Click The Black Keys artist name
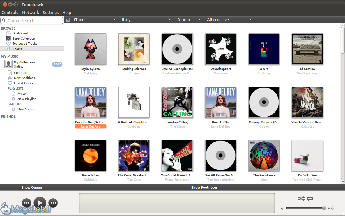The image size is (345, 216). (x=307, y=73)
